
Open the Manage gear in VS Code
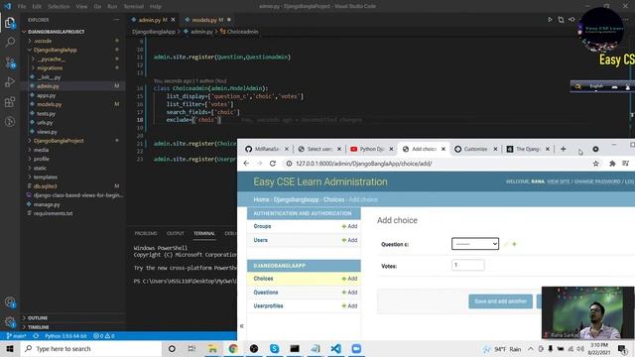click(10, 321)
